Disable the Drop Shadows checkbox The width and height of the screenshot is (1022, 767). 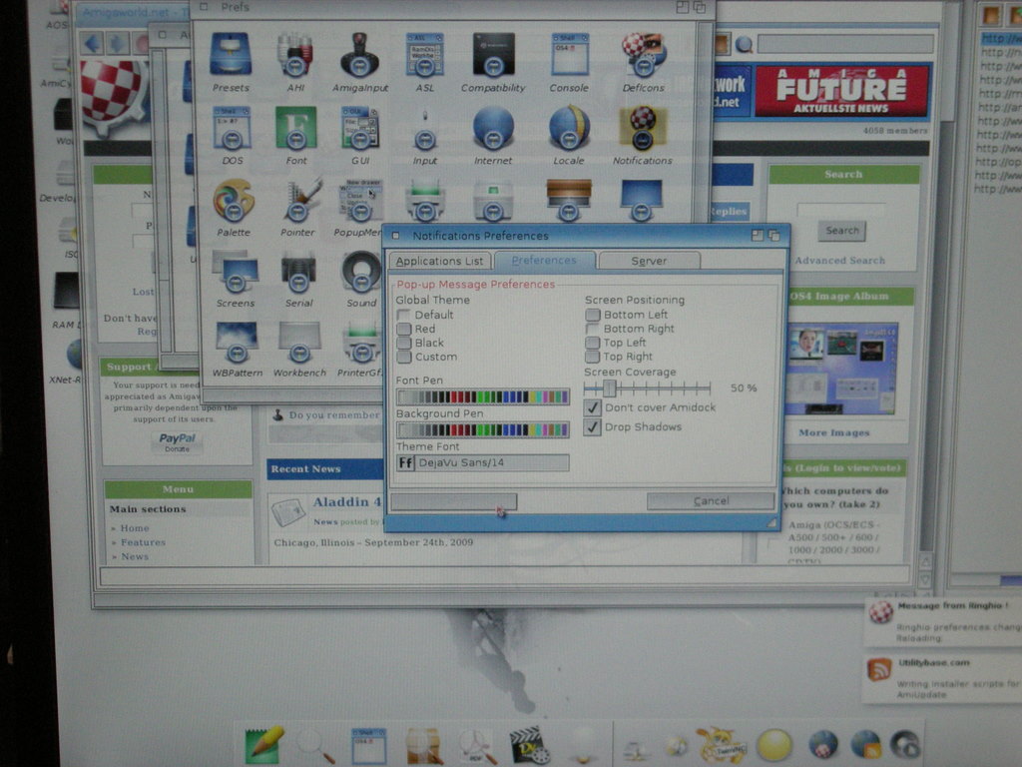pos(592,427)
